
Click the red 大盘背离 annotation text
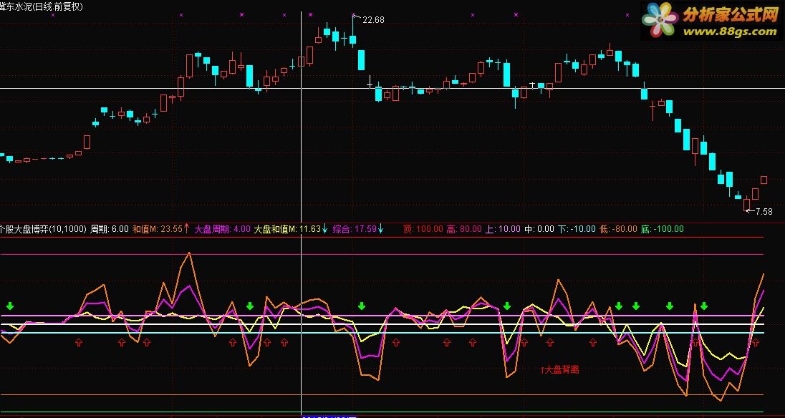[x=559, y=370]
